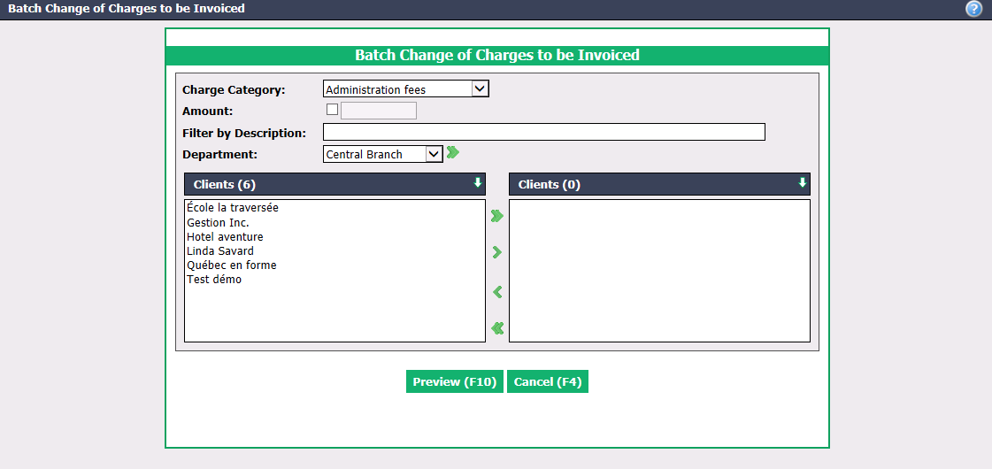Click sort arrow on Clients (6) header
The image size is (992, 469).
[x=478, y=183]
